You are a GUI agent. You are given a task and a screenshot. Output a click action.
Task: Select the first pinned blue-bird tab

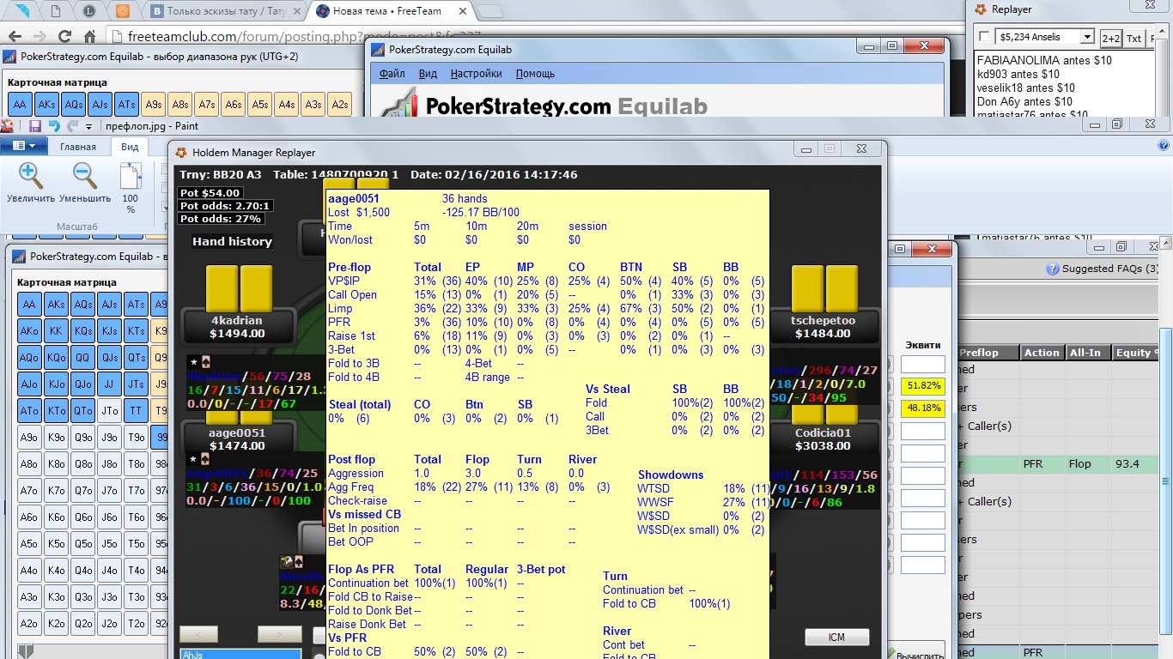click(23, 11)
